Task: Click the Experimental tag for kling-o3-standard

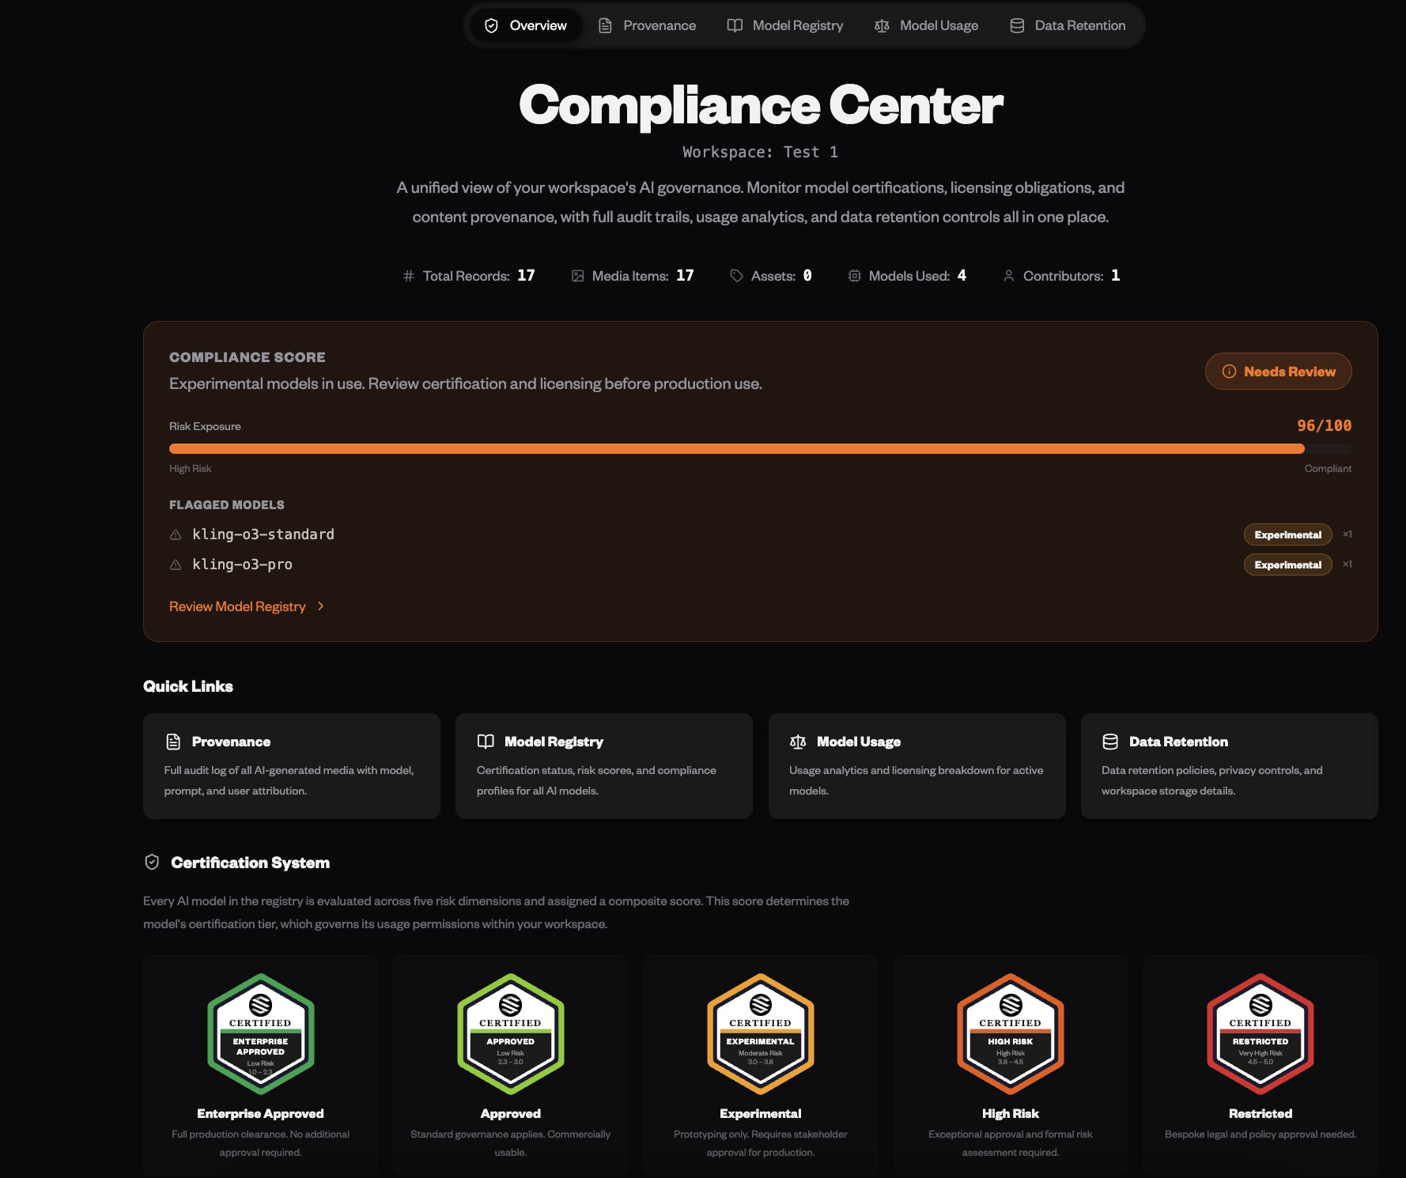Action: 1287,535
